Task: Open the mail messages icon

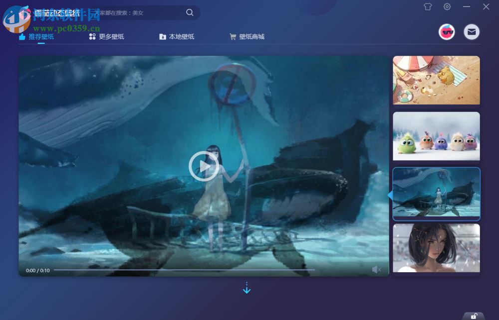Action: tap(472, 32)
